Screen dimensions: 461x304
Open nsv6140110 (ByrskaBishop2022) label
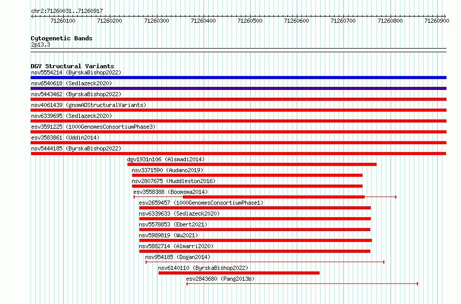tap(203, 268)
